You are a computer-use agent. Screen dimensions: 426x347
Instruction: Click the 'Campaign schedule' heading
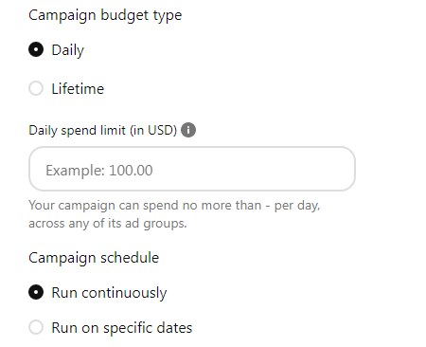[x=94, y=258]
